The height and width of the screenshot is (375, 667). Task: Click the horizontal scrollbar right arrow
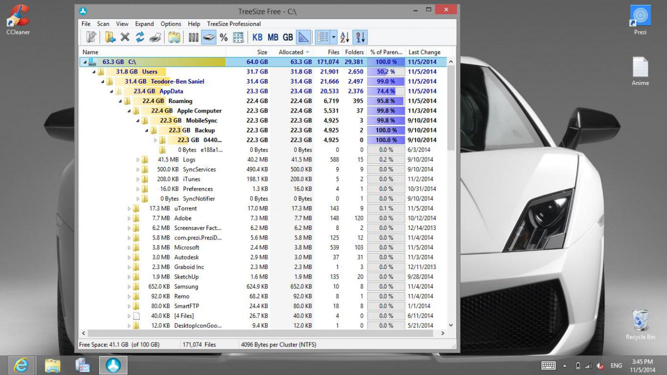coord(443,333)
